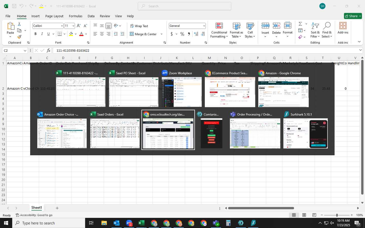Click the Decrease Indent icon

pos(116,34)
